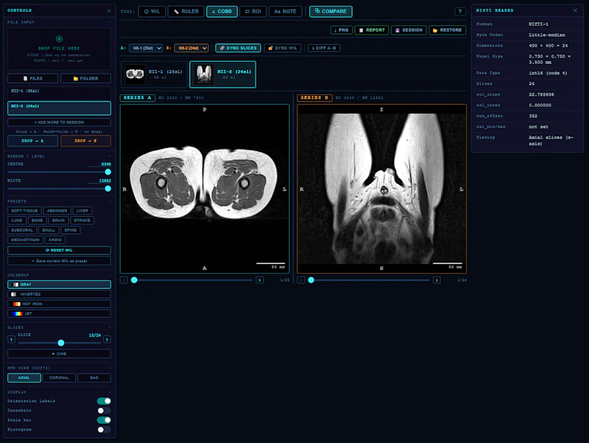Click Add More To Session
The width and height of the screenshot is (589, 443).
[60, 122]
